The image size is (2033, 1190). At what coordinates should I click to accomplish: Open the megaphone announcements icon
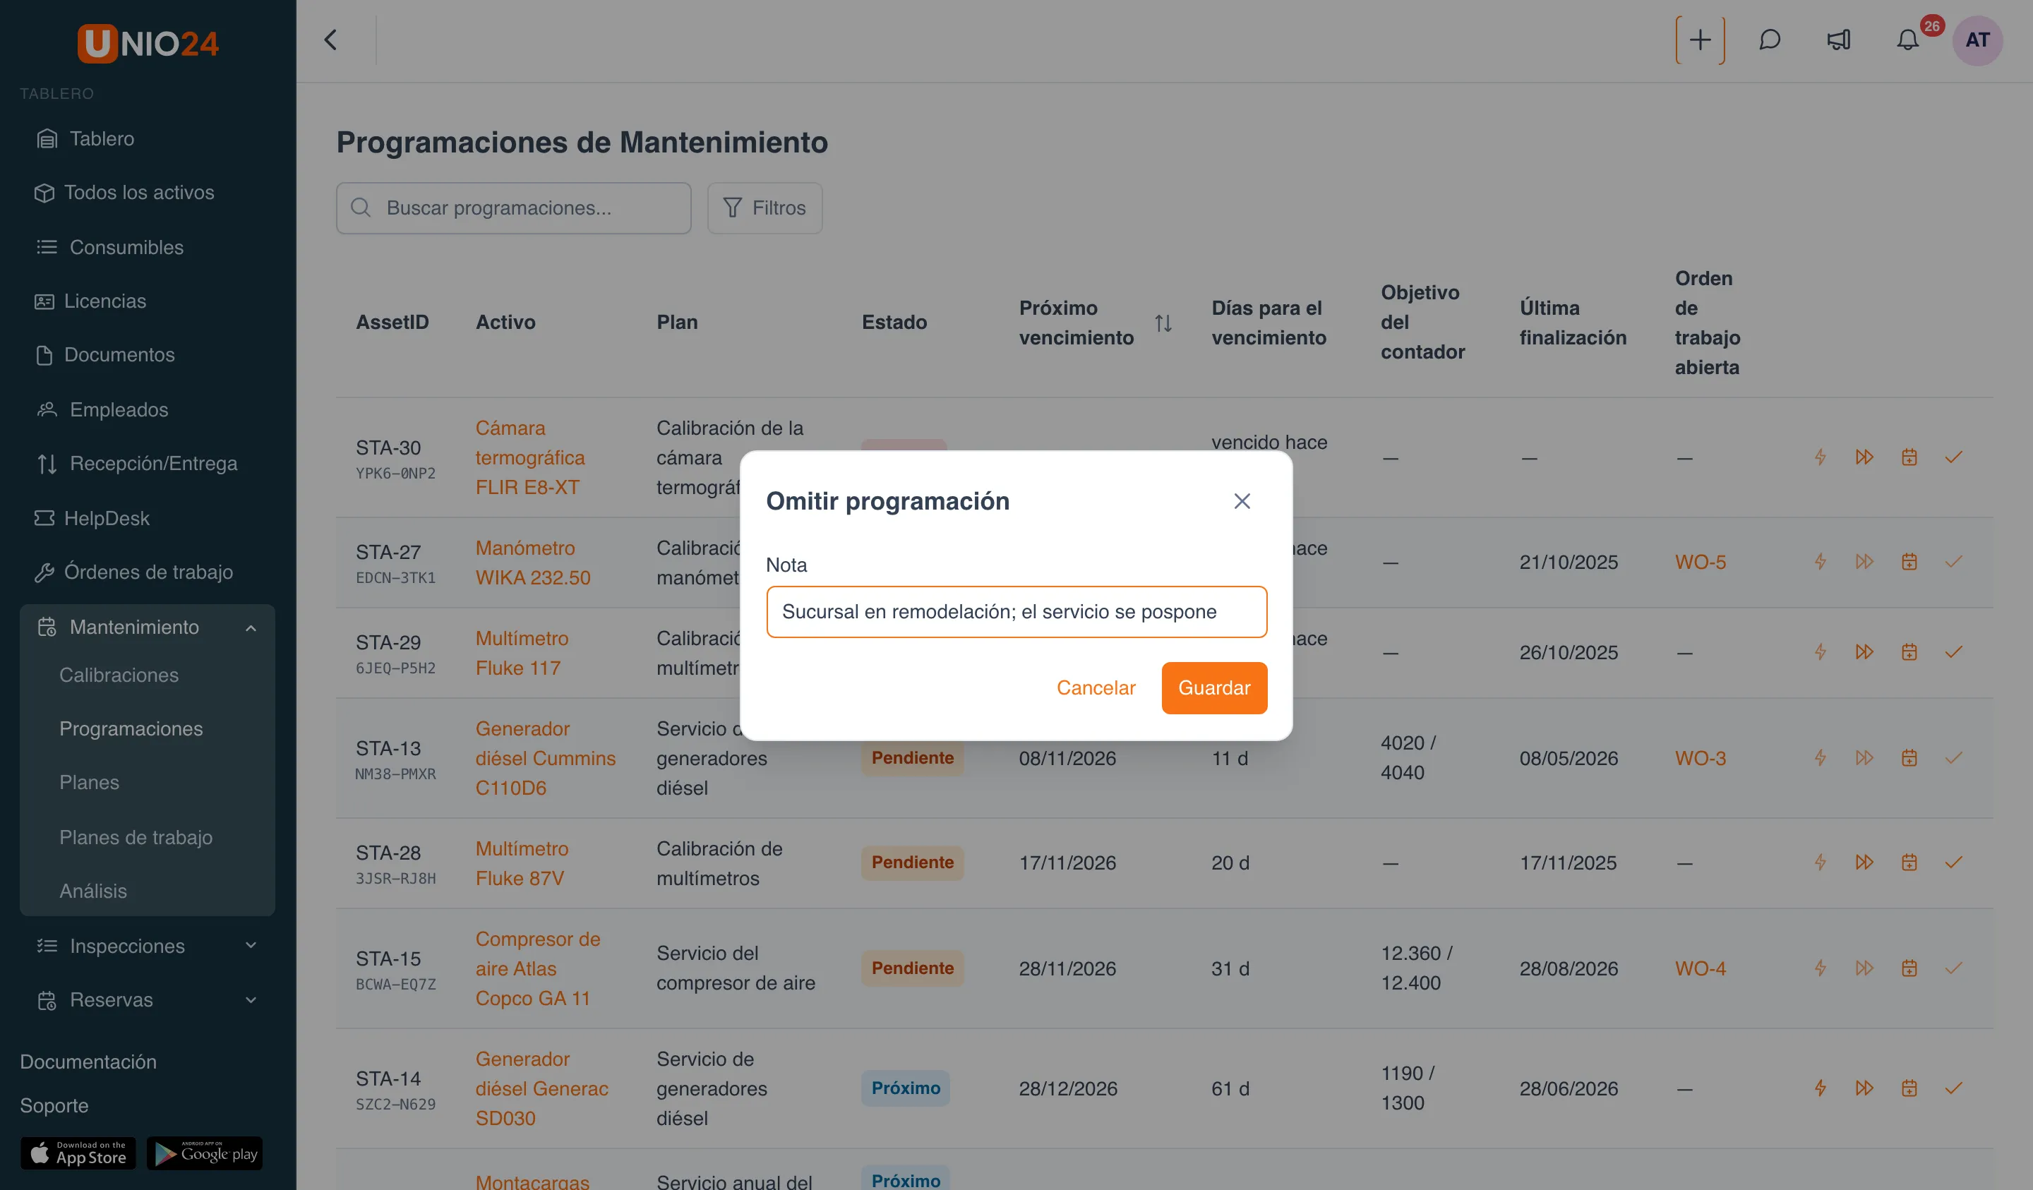(1839, 40)
